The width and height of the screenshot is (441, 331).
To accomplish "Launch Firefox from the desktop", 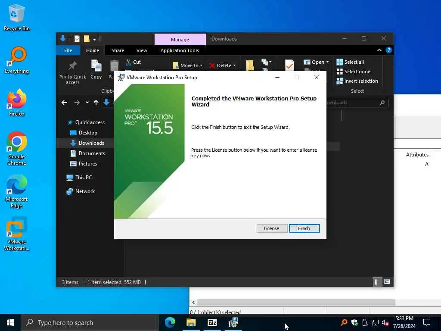I will (17, 103).
